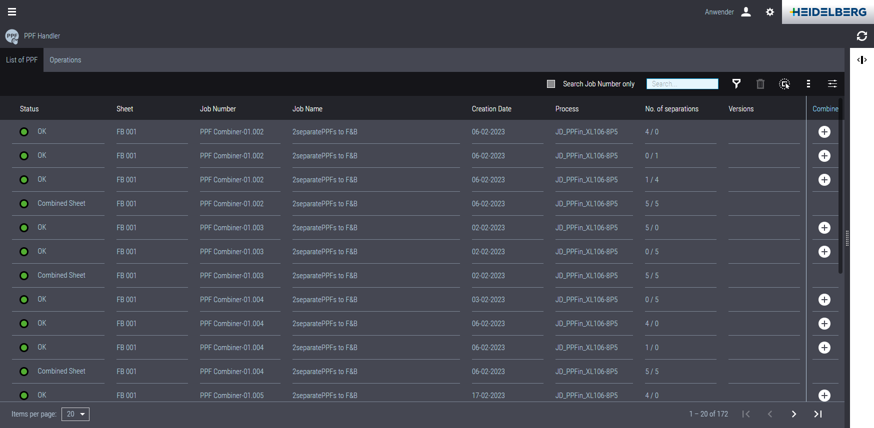Jump to the last page
Image resolution: width=874 pixels, height=428 pixels.
818,414
